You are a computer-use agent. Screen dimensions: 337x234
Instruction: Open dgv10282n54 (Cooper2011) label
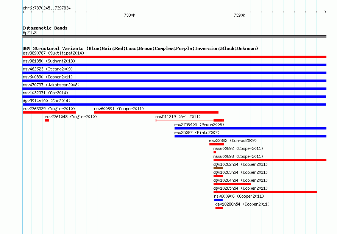pos(240,164)
